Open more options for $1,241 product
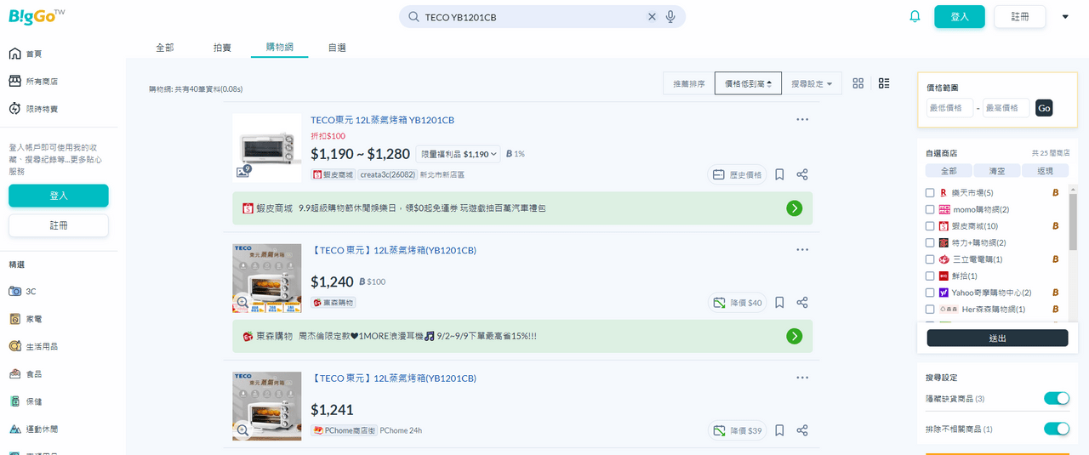The width and height of the screenshot is (1089, 455). (x=802, y=378)
